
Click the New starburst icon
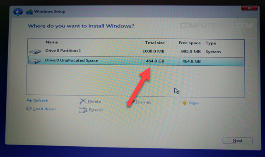(184, 103)
